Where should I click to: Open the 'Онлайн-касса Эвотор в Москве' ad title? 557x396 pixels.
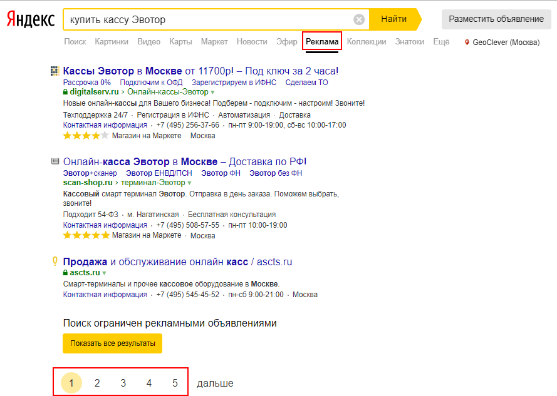(x=185, y=162)
